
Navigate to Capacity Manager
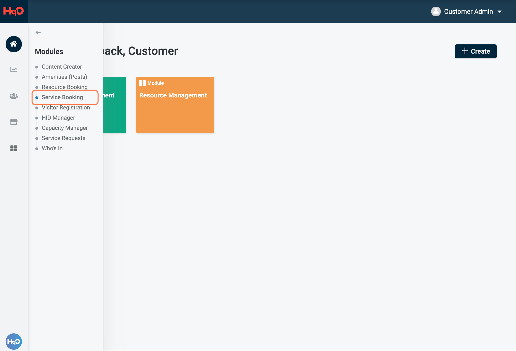[x=65, y=128]
